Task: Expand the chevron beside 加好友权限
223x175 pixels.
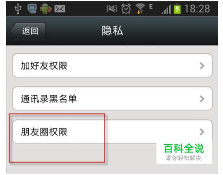Action: (202, 66)
